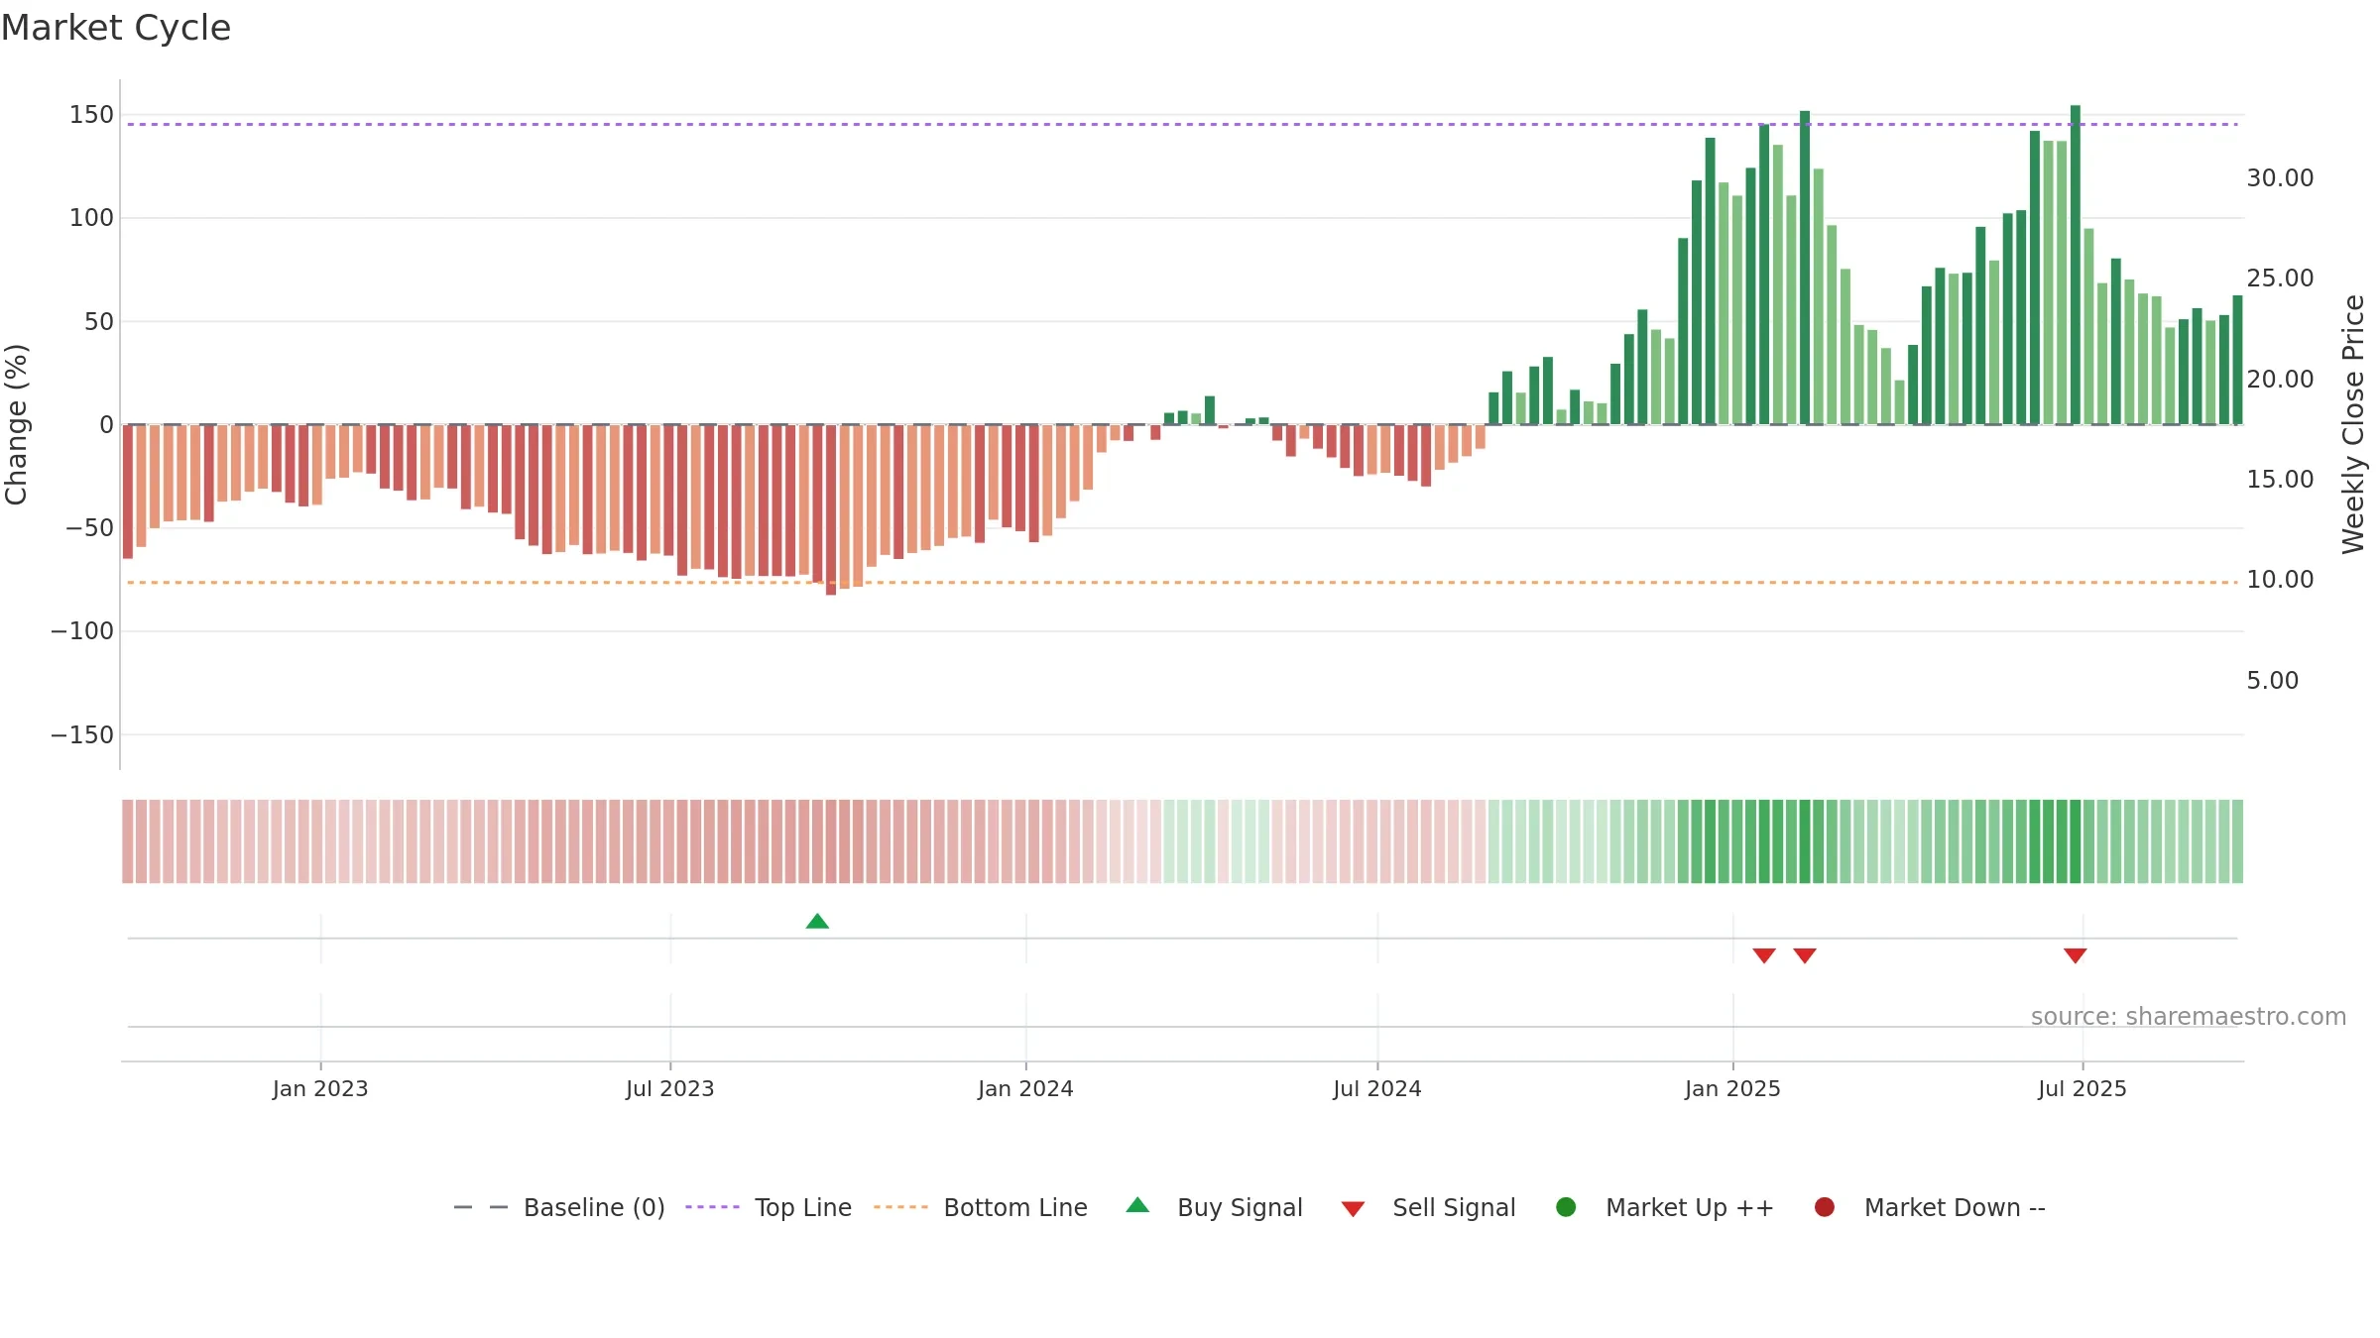Click the grey Baseline legend dash icon
This screenshot has height=1338, width=2380.
[x=481, y=1207]
